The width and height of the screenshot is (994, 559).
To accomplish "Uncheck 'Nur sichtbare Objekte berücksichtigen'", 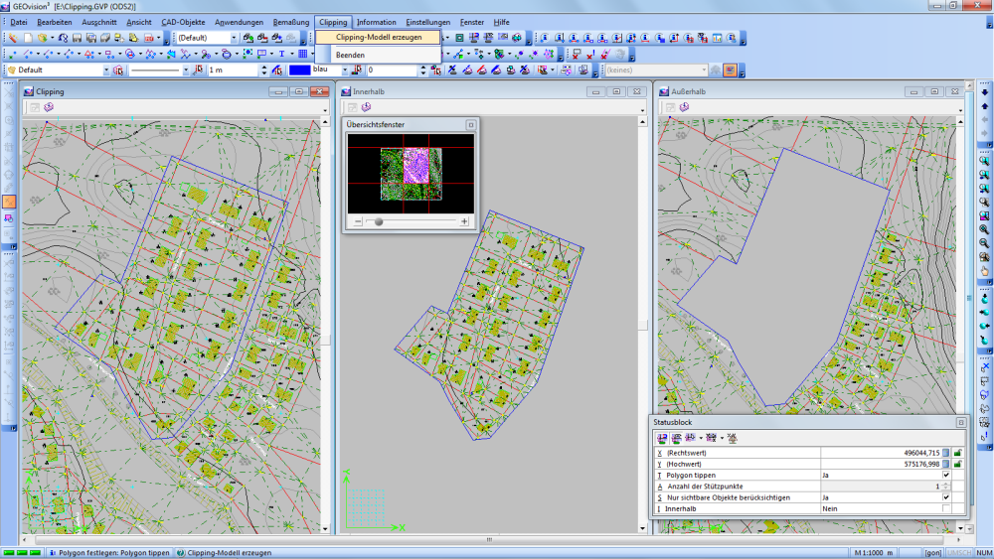I will pos(946,497).
